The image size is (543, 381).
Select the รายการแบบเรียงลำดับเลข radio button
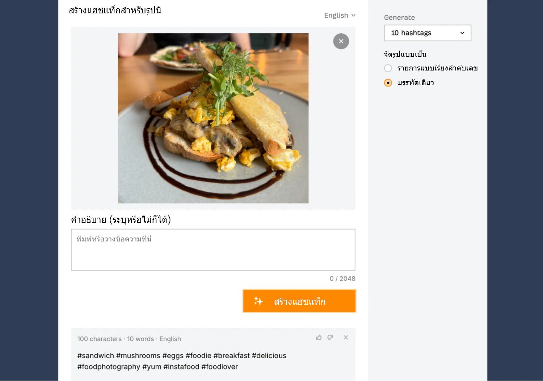[388, 68]
